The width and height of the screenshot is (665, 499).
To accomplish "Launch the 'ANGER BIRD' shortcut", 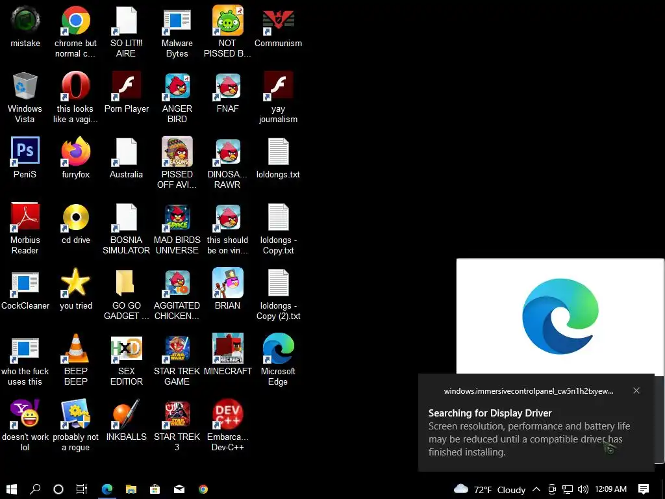I will tap(177, 97).
